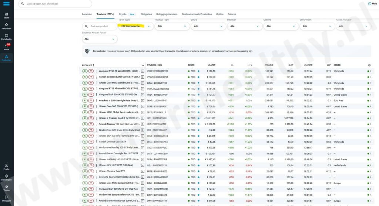Click the blue diamond icon in the VWCE row

[198, 71]
